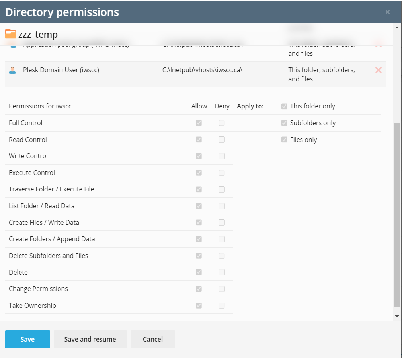This screenshot has height=358, width=402.
Task: Click the scrollbar up arrow
Action: pos(397,28)
